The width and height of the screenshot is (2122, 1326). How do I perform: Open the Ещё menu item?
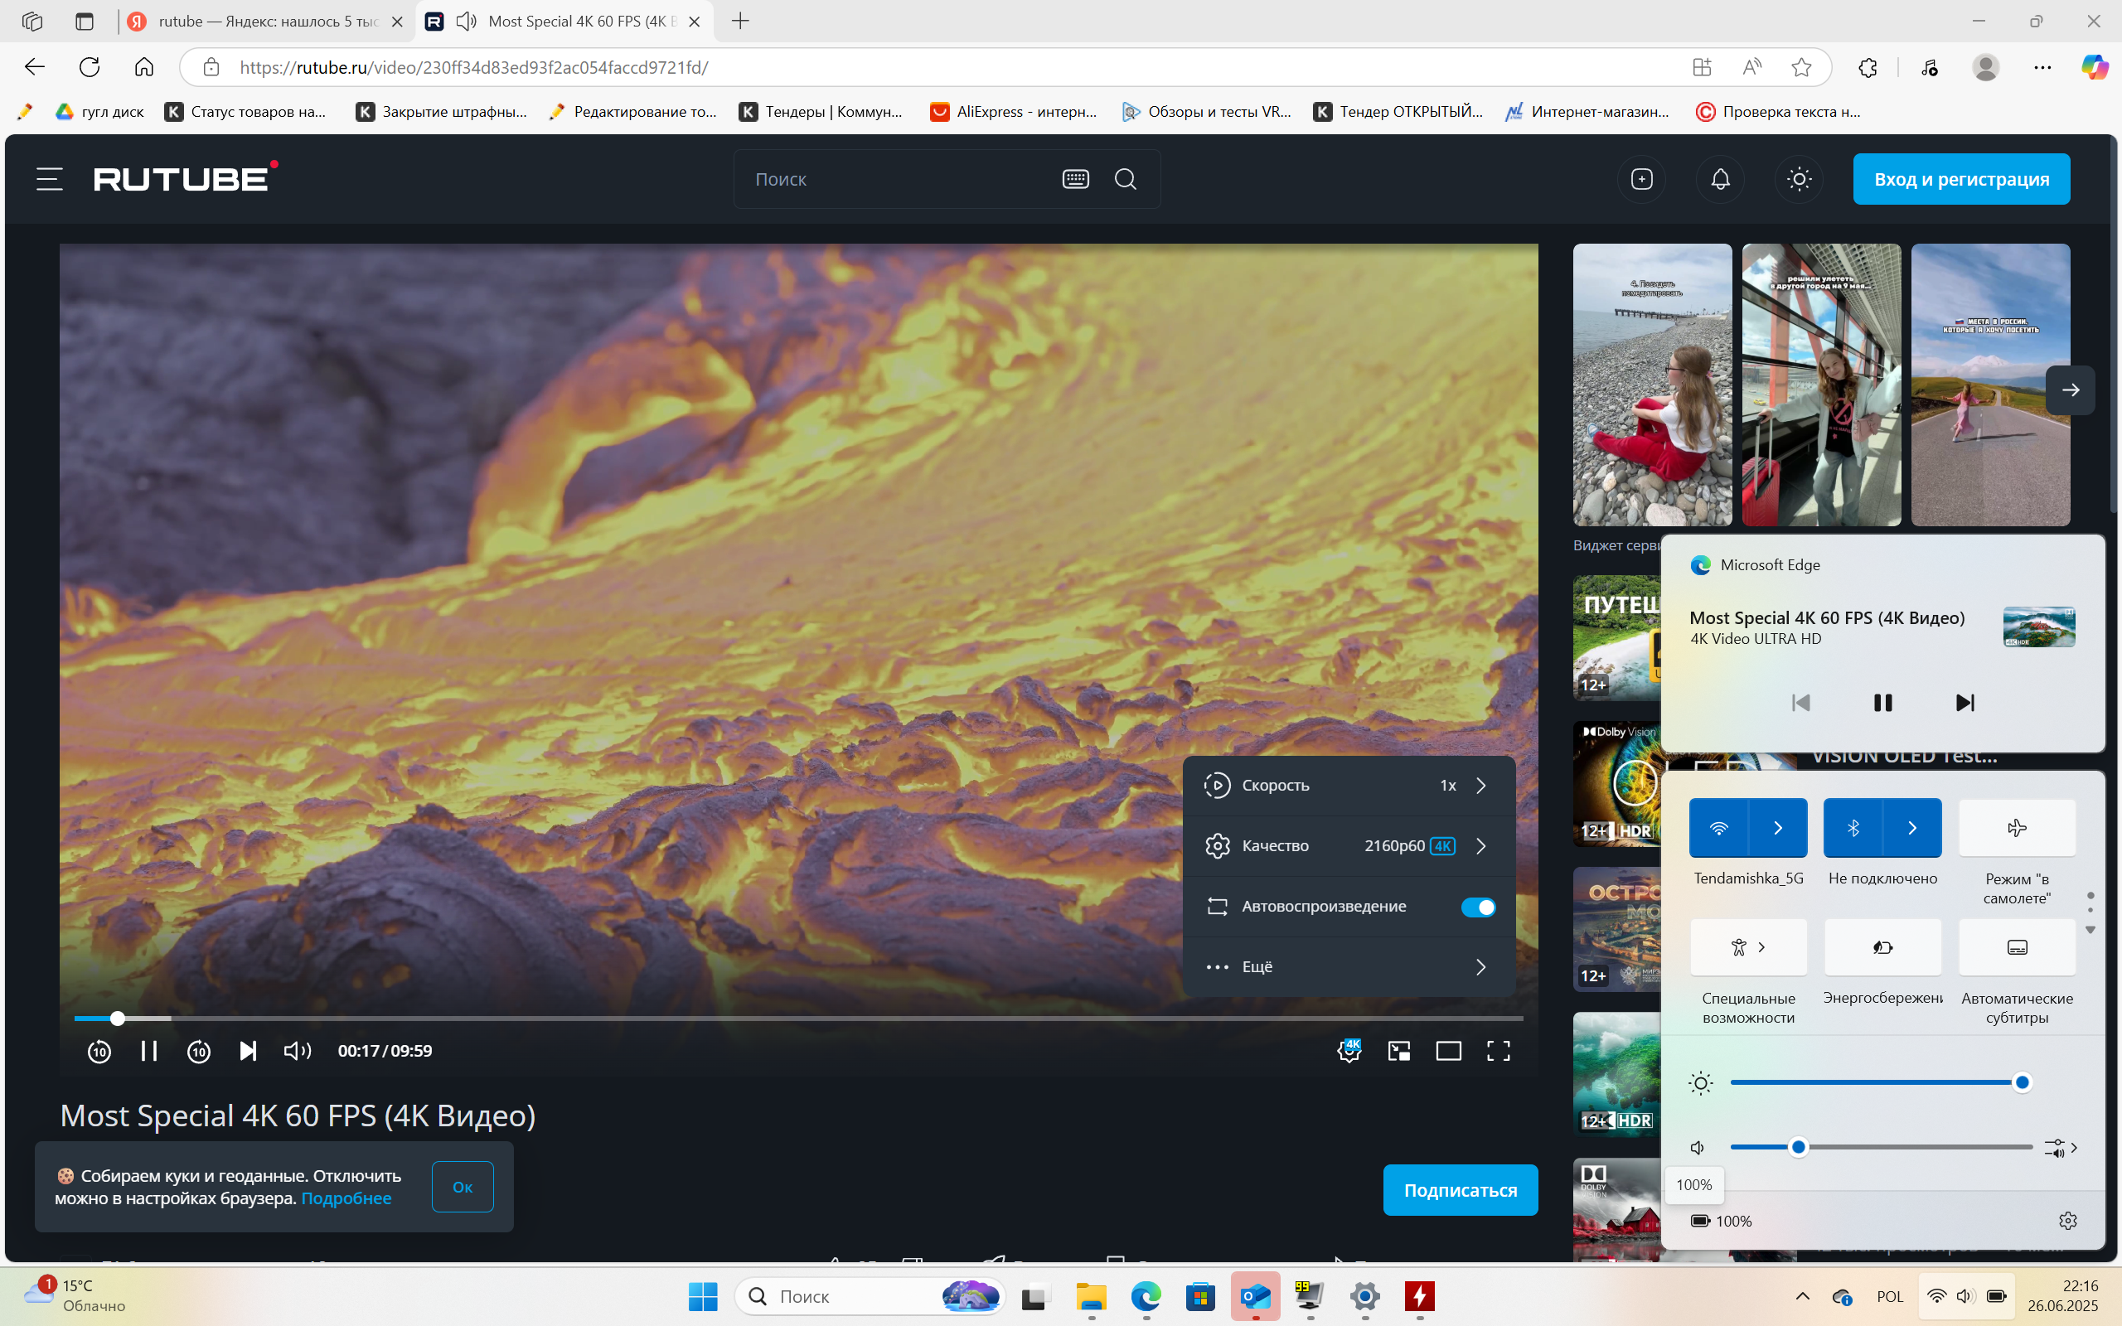1349,967
